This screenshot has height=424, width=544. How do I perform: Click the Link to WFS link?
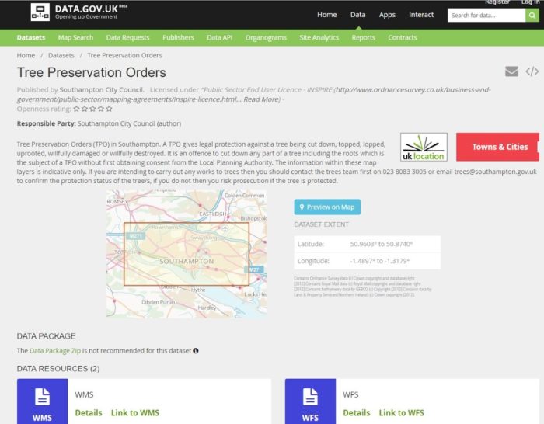tap(402, 413)
